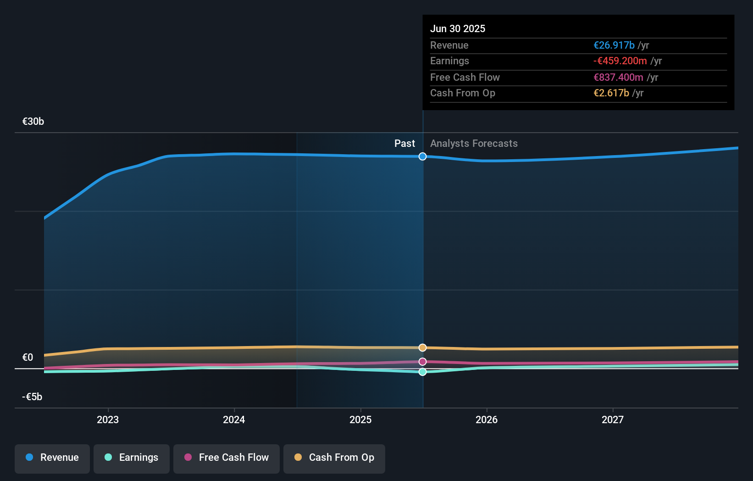Select the Revenue data point marker

click(x=423, y=157)
